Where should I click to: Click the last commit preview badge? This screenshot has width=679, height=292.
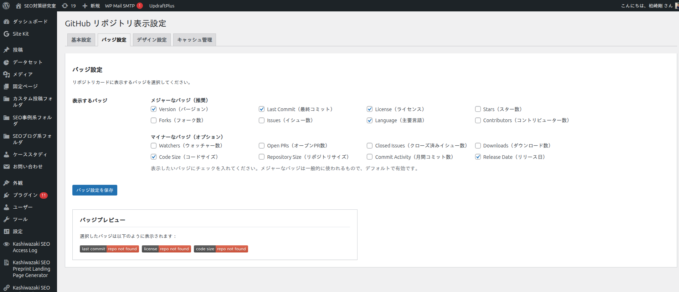(109, 249)
